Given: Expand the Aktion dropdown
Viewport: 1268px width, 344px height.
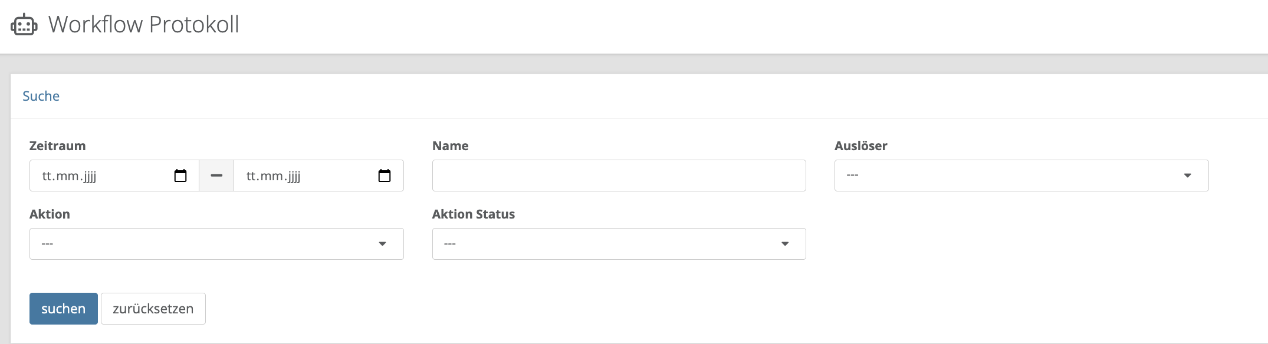Looking at the screenshot, I should [216, 244].
